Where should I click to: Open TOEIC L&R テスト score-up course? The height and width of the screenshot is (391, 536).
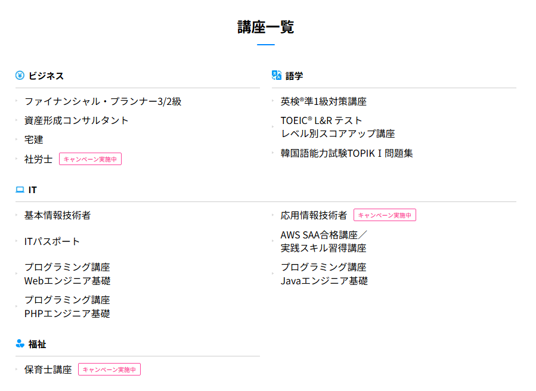(337, 127)
